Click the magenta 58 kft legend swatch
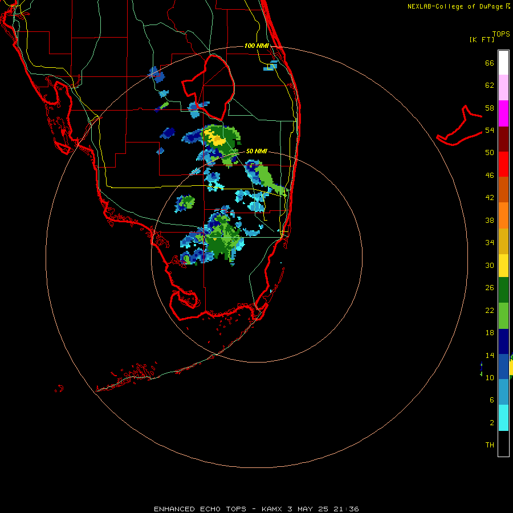 tap(503, 113)
